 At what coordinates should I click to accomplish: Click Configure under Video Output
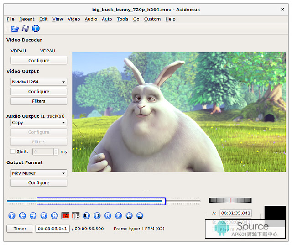(39, 92)
